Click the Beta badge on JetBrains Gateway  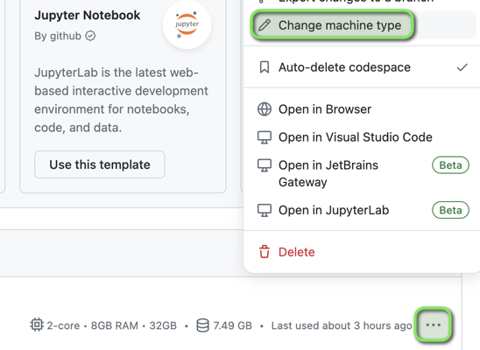click(x=450, y=165)
